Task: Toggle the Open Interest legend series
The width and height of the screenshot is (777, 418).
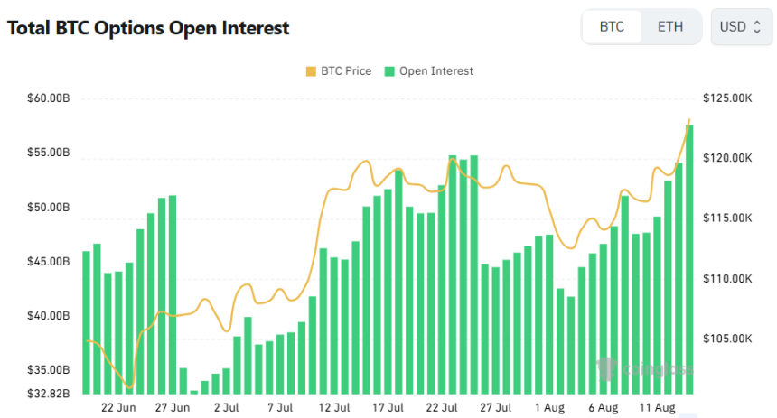Action: (x=429, y=71)
